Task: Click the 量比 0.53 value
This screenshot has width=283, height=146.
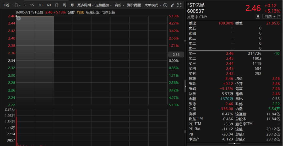Action: coord(276,99)
